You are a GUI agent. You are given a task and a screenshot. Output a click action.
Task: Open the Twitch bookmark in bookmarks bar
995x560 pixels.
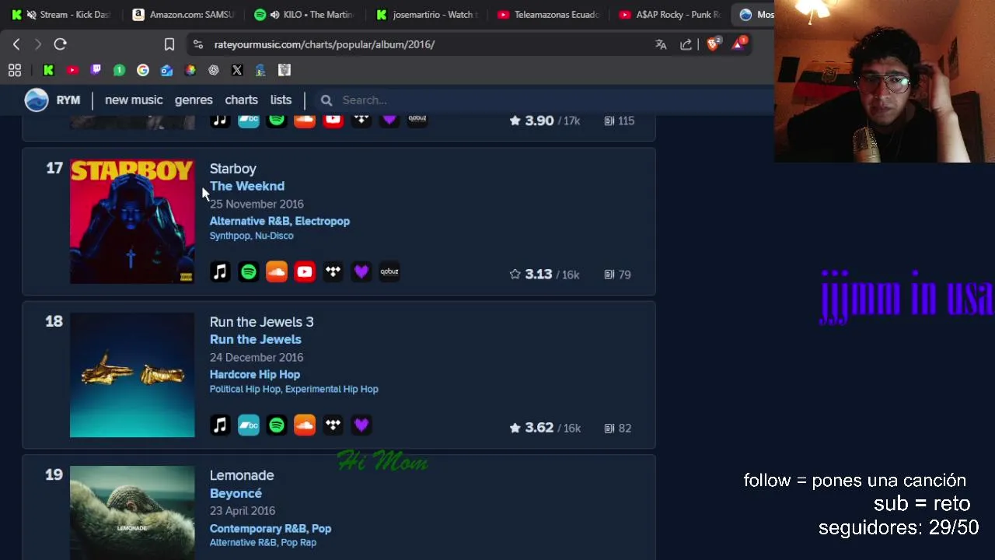point(96,70)
